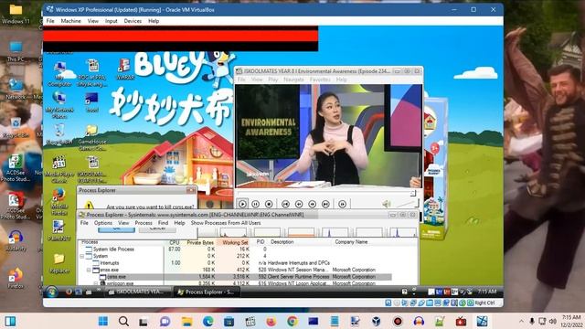Open Navigate menu in media player
This screenshot has height=329, width=585.
click(x=293, y=80)
